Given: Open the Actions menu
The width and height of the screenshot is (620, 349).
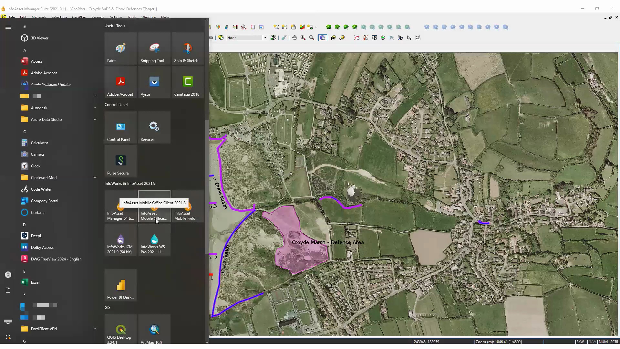Looking at the screenshot, I should pos(116,17).
